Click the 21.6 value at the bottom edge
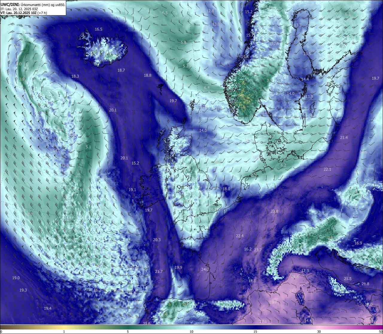Image resolution: width=383 pixels, height=334 pixels. 147,324
